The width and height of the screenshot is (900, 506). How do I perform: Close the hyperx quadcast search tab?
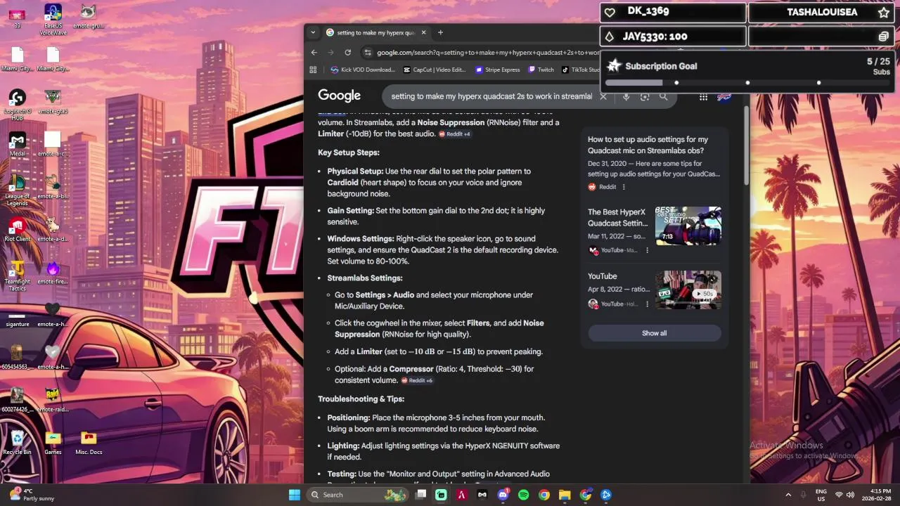423,32
